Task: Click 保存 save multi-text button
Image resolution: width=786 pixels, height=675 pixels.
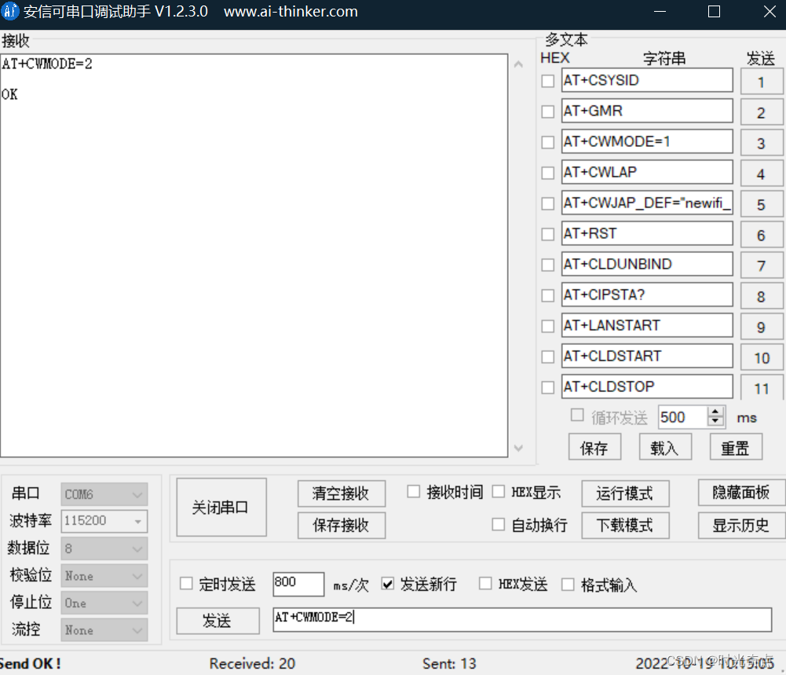Action: tap(594, 447)
